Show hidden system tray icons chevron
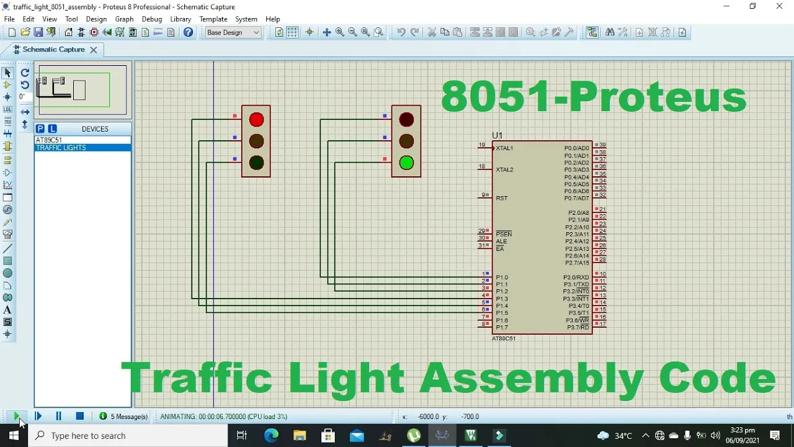The width and height of the screenshot is (794, 447). coord(646,436)
